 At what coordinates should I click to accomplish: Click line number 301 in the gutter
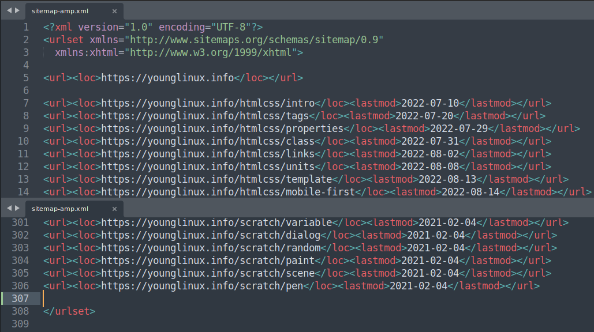[20, 222]
